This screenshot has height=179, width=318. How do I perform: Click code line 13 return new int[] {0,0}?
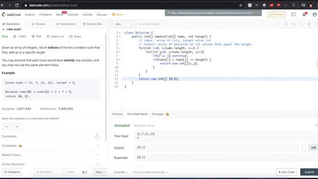[x=159, y=79]
